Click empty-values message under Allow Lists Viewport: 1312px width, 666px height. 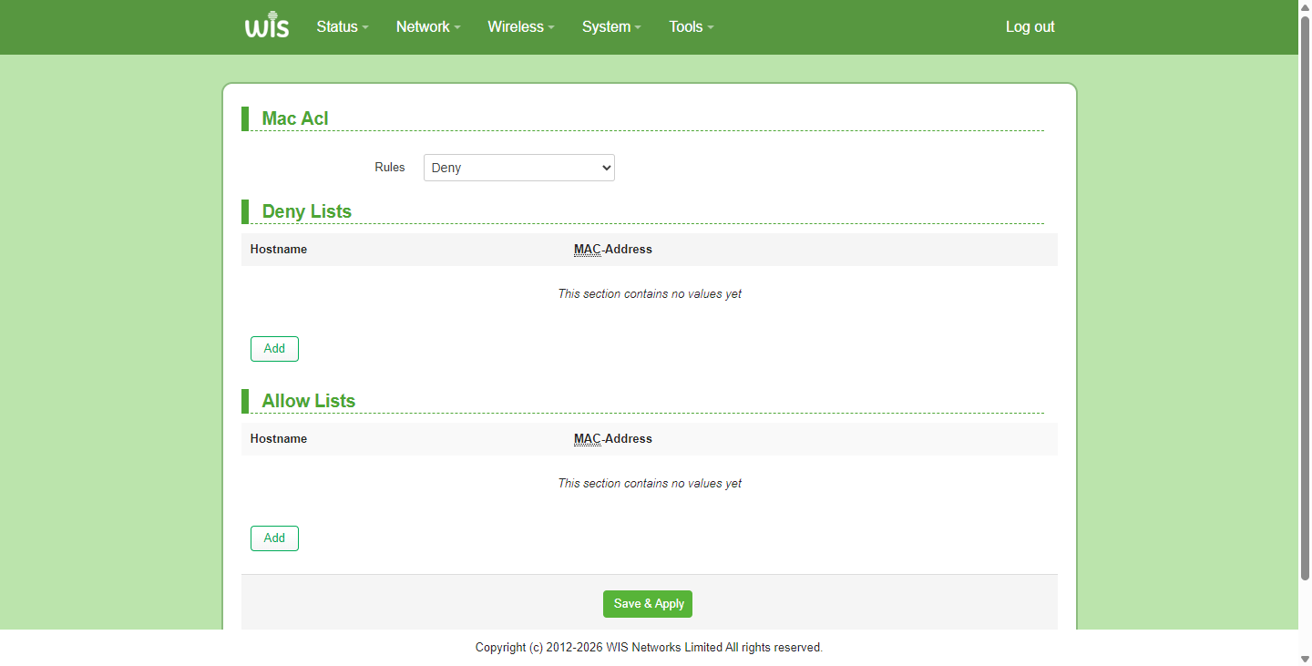650,484
